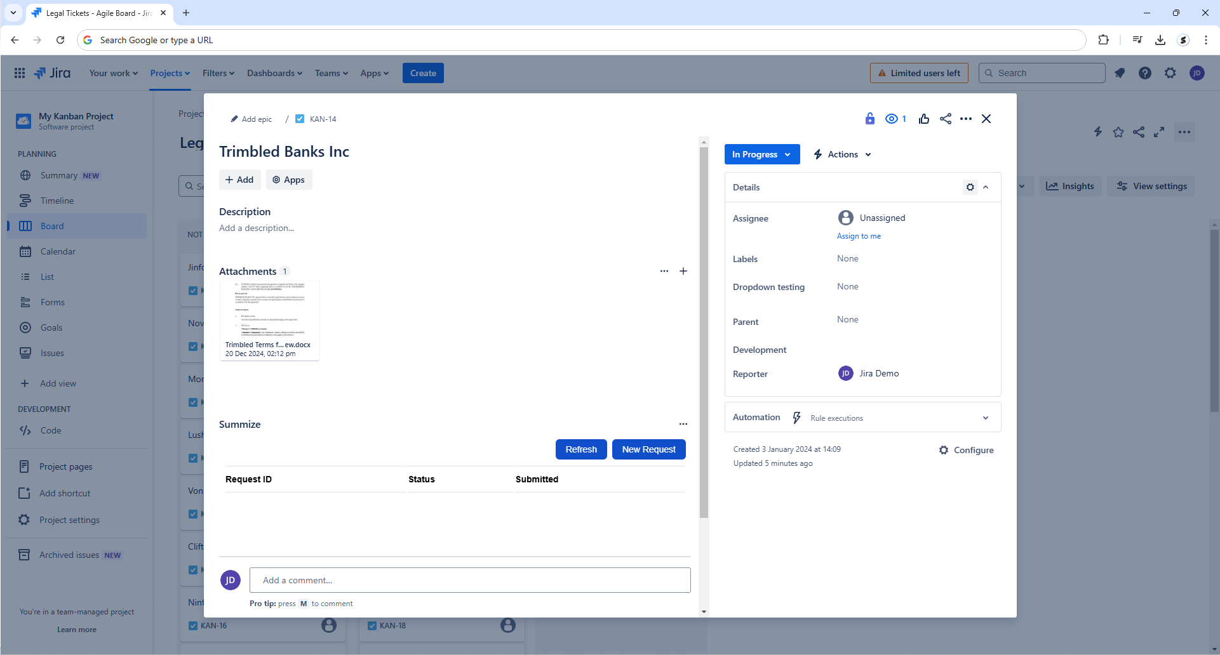Open Code in the sidebar

pyautogui.click(x=77, y=430)
